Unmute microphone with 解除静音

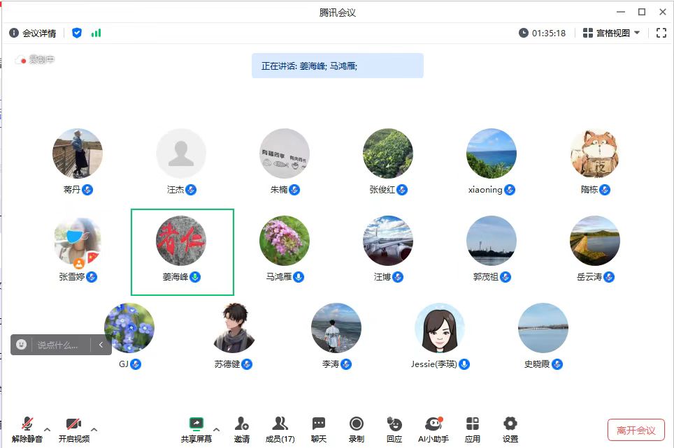pos(27,428)
